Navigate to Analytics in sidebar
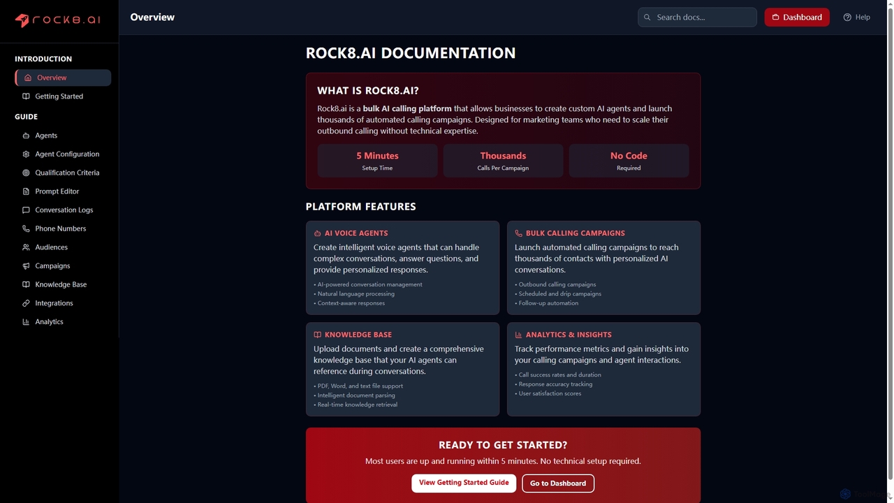The height and width of the screenshot is (503, 894). (x=63, y=322)
